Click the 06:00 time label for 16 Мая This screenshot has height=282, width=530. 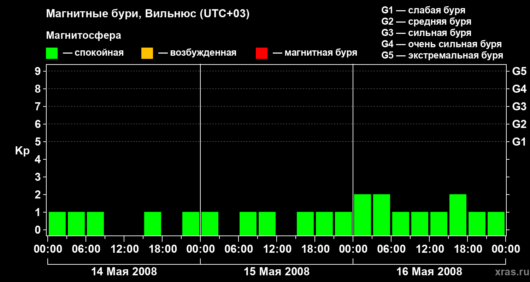(x=391, y=249)
